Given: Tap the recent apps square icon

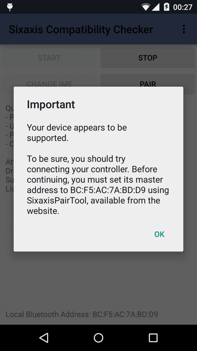Looking at the screenshot, I should click(x=153, y=338).
